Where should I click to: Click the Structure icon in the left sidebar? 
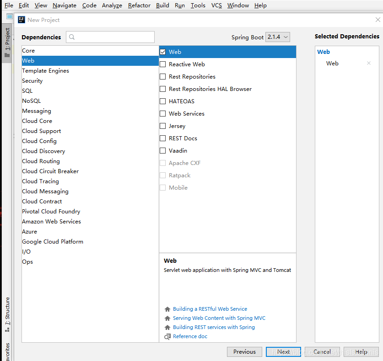[x=7, y=329]
